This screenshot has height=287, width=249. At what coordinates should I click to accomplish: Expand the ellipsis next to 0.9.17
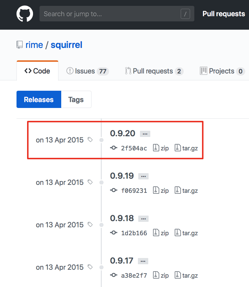[143, 261]
